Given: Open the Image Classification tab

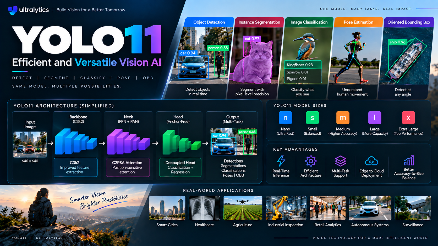Looking at the screenshot, I should coord(309,22).
